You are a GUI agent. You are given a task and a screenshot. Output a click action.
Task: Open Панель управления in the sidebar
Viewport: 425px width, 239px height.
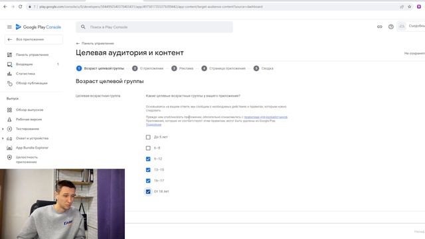pos(32,54)
